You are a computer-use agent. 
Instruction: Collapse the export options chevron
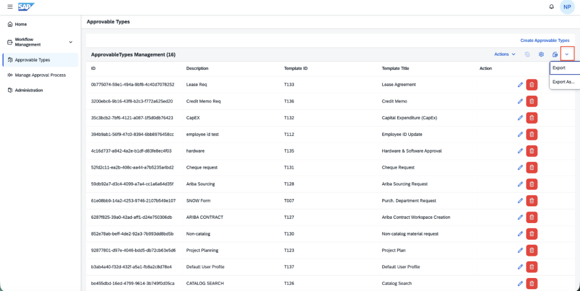tap(567, 54)
